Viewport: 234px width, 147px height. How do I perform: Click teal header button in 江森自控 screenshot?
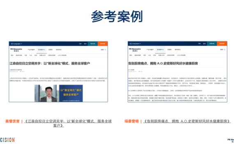coord(93,44)
